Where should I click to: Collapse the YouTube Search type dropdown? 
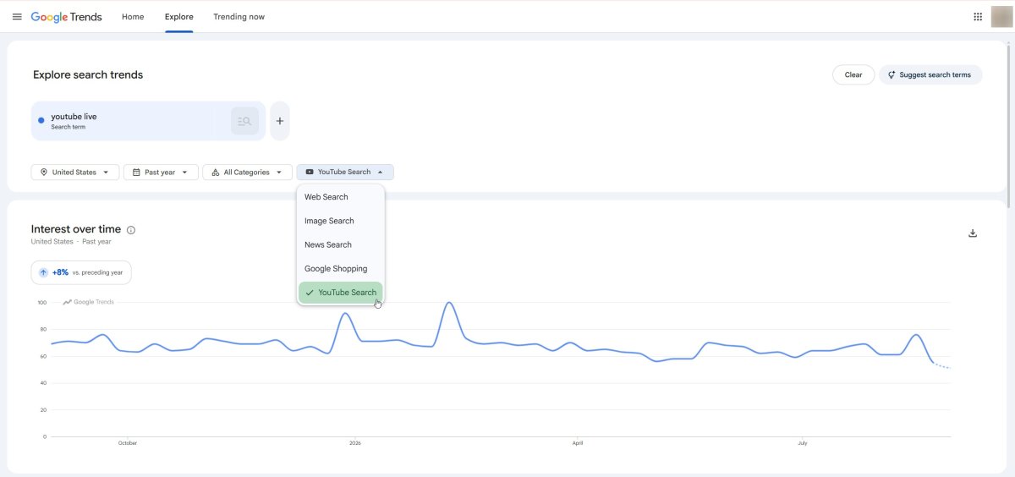pos(345,172)
